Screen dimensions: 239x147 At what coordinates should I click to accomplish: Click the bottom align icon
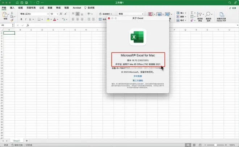pyautogui.click(x=82, y=14)
